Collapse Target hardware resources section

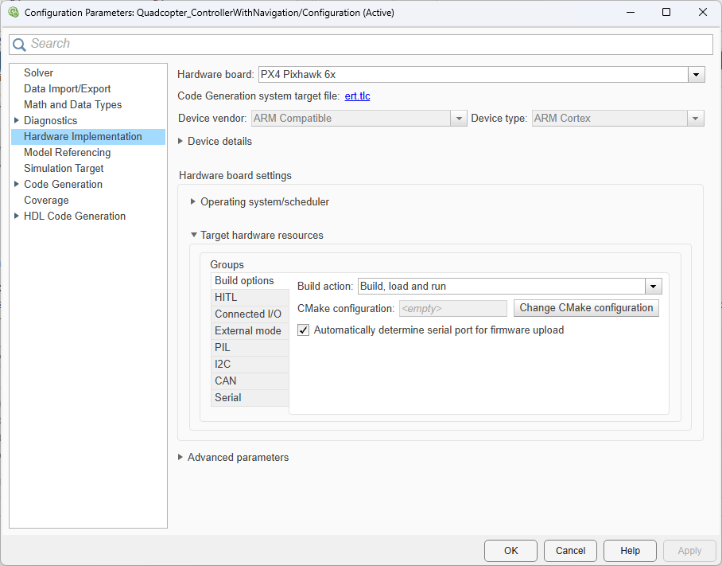point(194,235)
